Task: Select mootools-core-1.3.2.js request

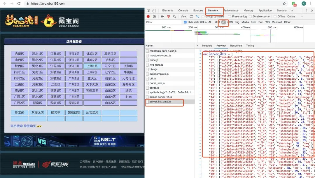Action: (x=170, y=51)
